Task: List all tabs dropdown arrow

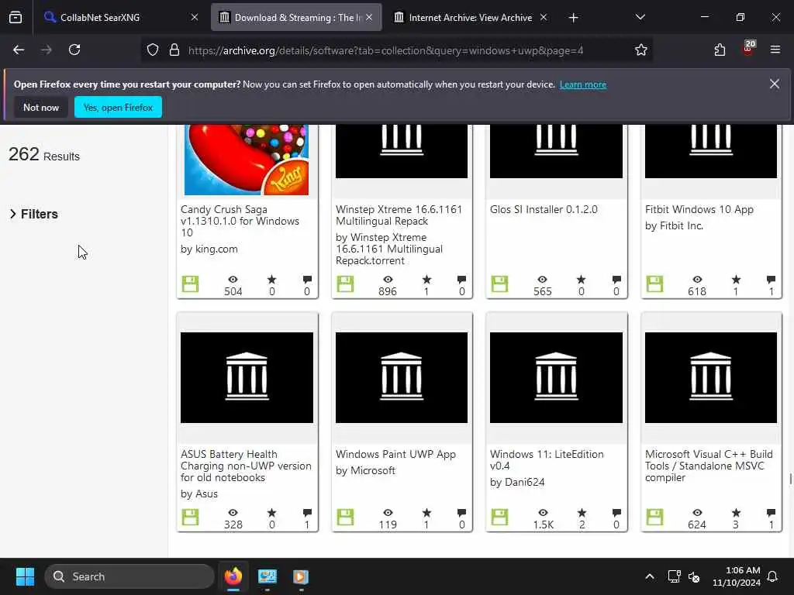Action: click(x=640, y=17)
